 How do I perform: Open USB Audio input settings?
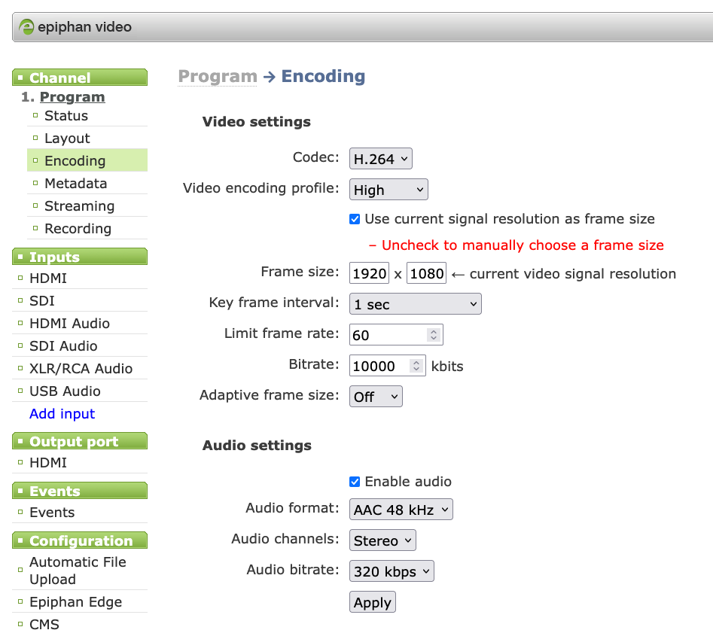65,391
